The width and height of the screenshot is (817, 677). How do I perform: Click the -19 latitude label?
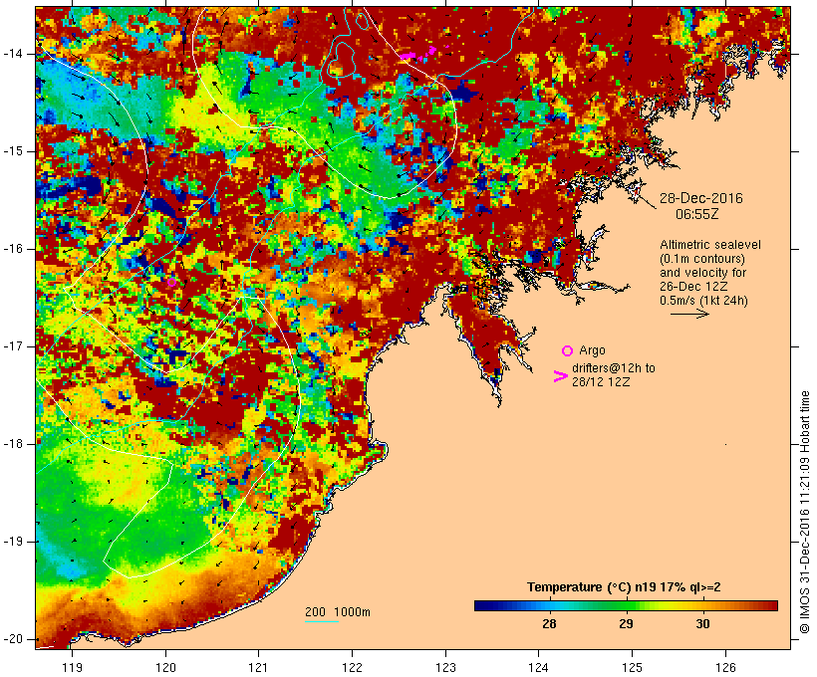pos(13,542)
